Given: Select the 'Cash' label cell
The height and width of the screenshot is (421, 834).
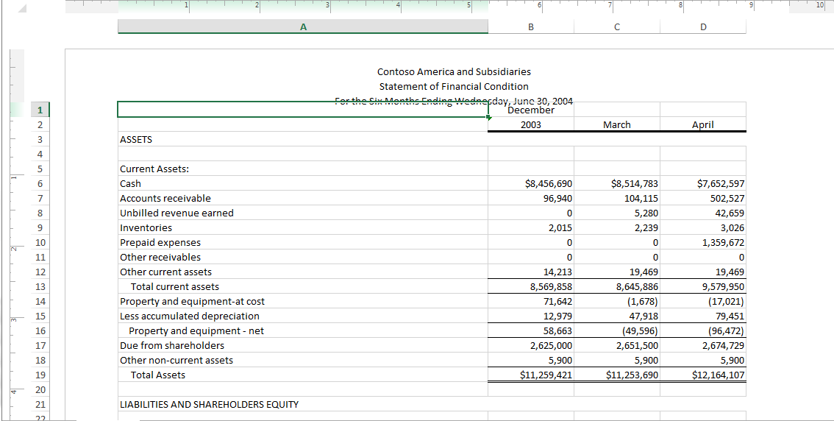Looking at the screenshot, I should click(x=303, y=183).
